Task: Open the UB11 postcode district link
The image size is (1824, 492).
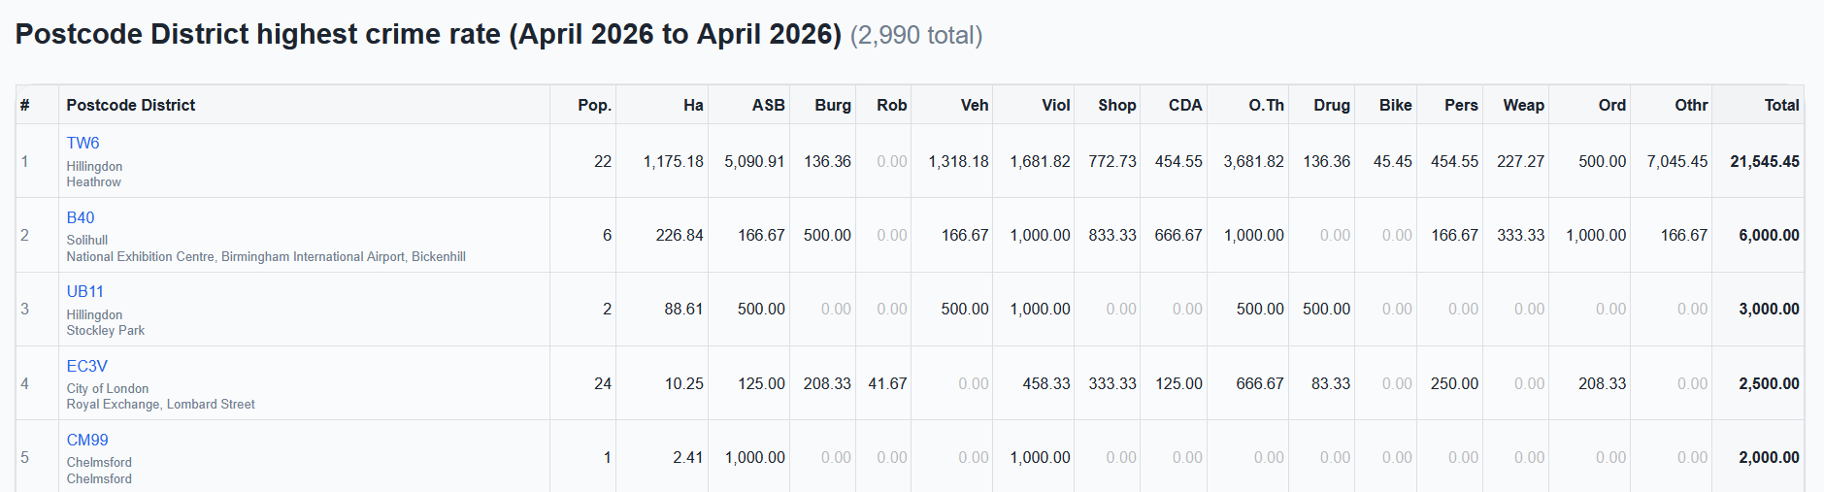Action: click(84, 291)
